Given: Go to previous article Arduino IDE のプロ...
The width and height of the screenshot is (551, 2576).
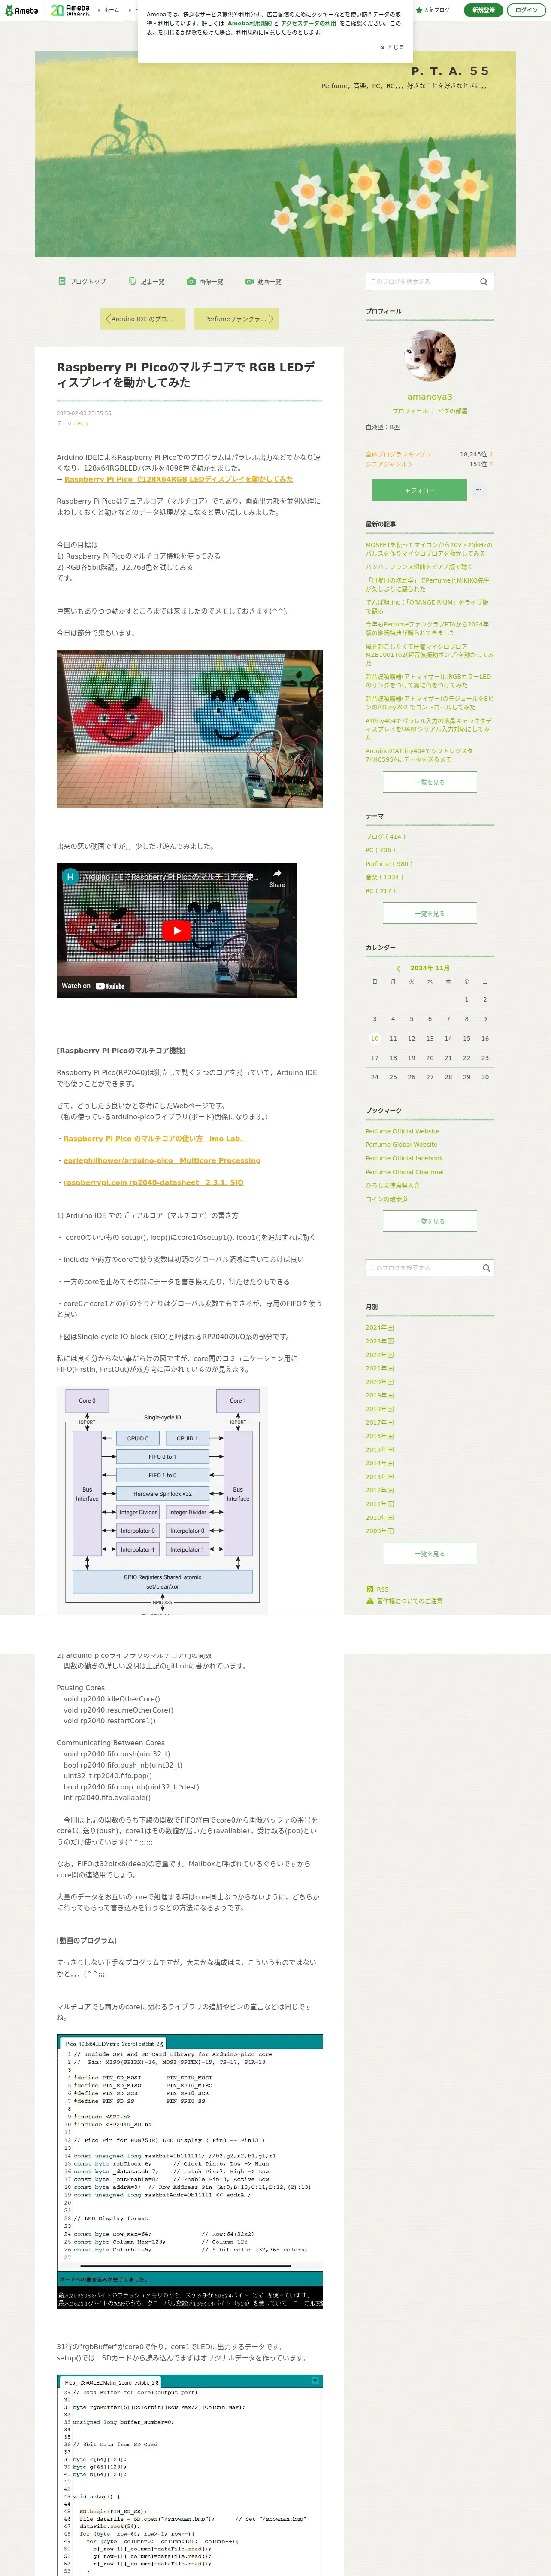Looking at the screenshot, I should (x=139, y=319).
